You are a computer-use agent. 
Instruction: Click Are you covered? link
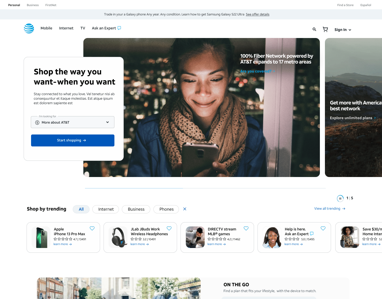click(x=257, y=71)
